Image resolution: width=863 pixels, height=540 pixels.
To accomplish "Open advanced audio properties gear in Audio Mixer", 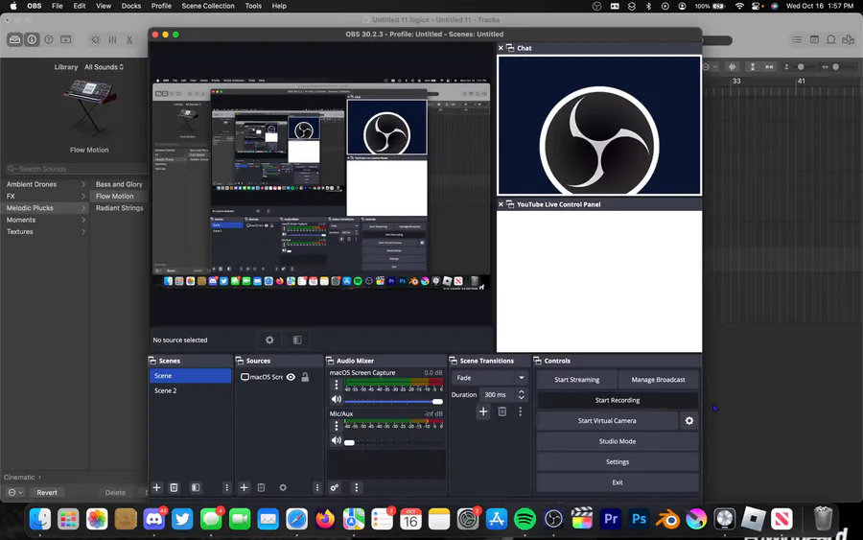I will (335, 487).
